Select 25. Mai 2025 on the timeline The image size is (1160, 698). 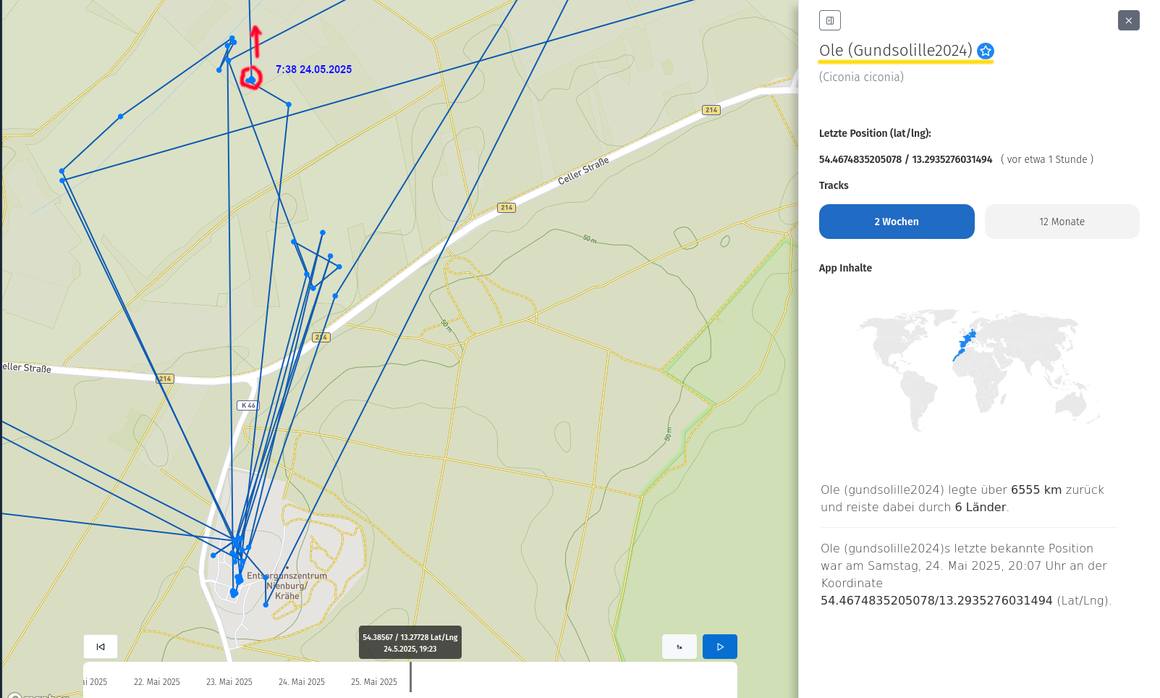[x=374, y=682]
